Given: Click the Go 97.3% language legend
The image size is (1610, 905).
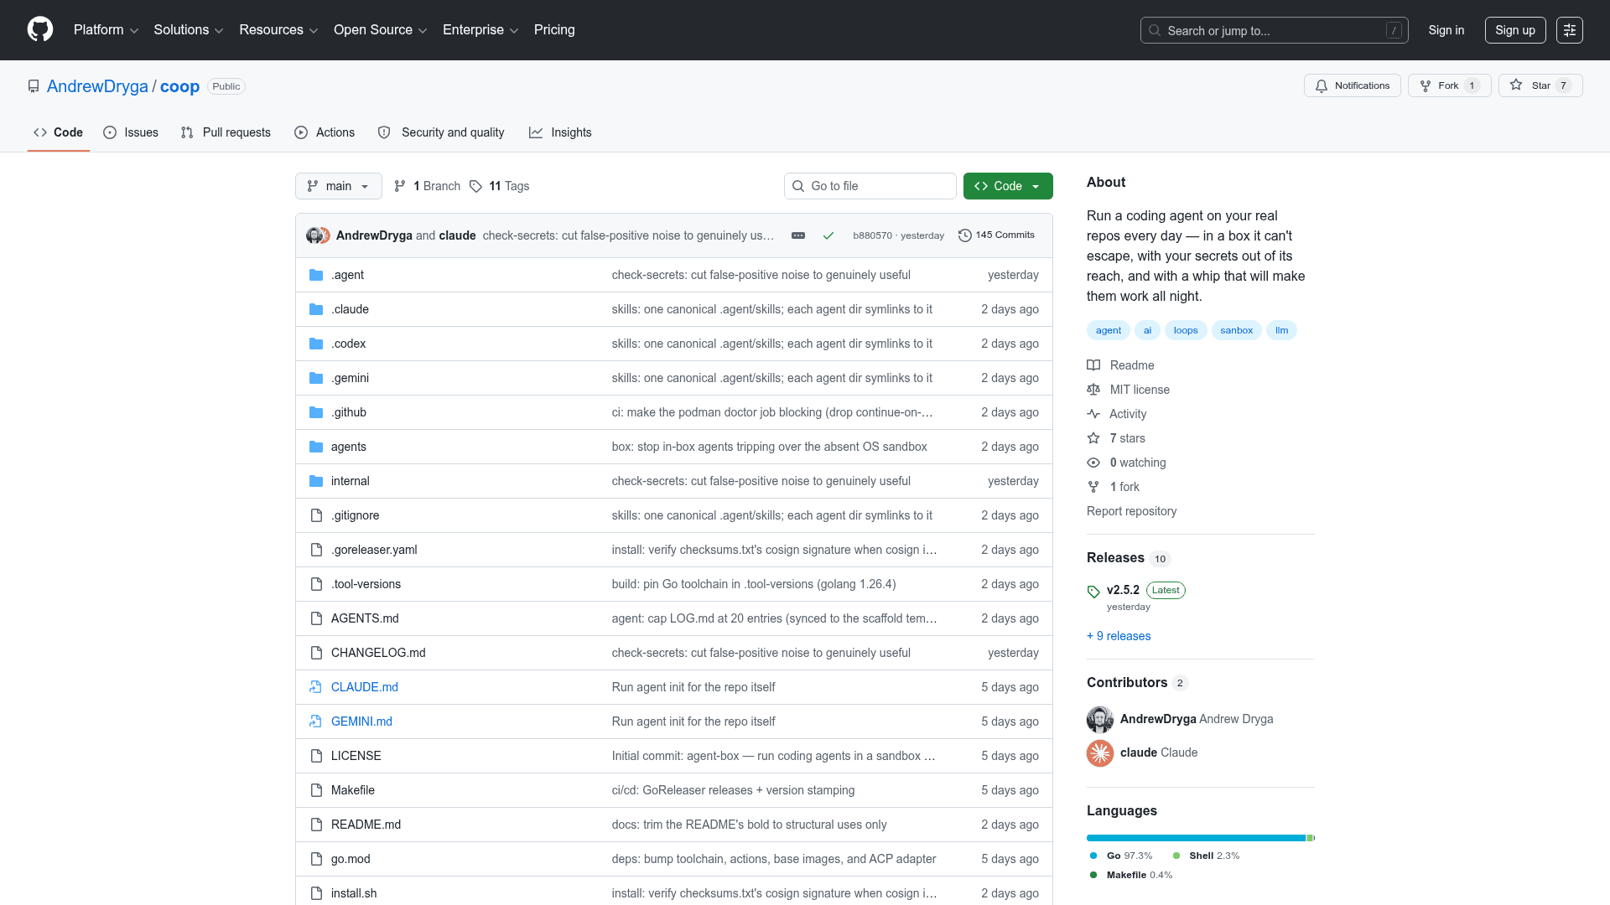Looking at the screenshot, I should coord(1121,856).
